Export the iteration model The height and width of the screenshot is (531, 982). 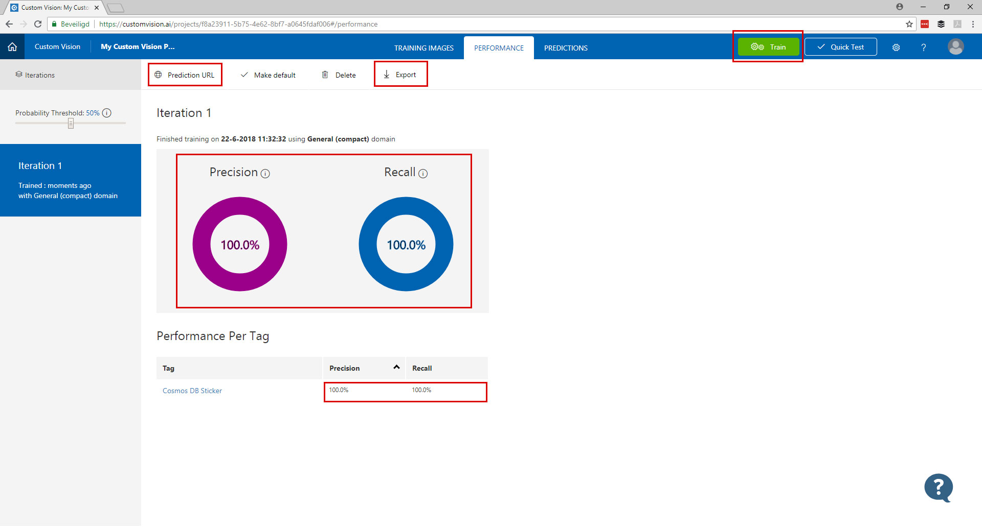(400, 75)
